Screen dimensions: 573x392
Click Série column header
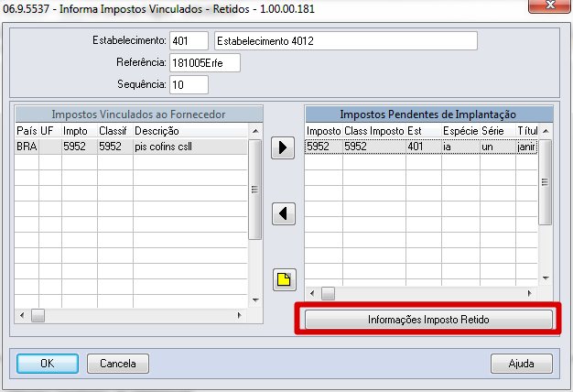(x=498, y=131)
